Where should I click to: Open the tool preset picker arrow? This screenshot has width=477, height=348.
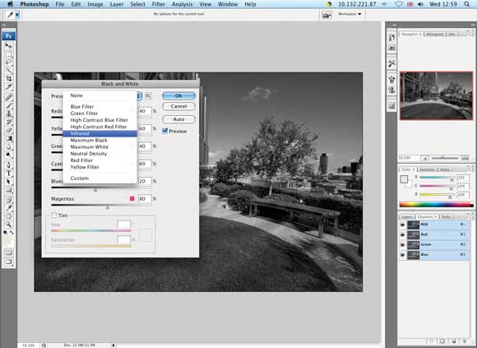pyautogui.click(x=17, y=15)
